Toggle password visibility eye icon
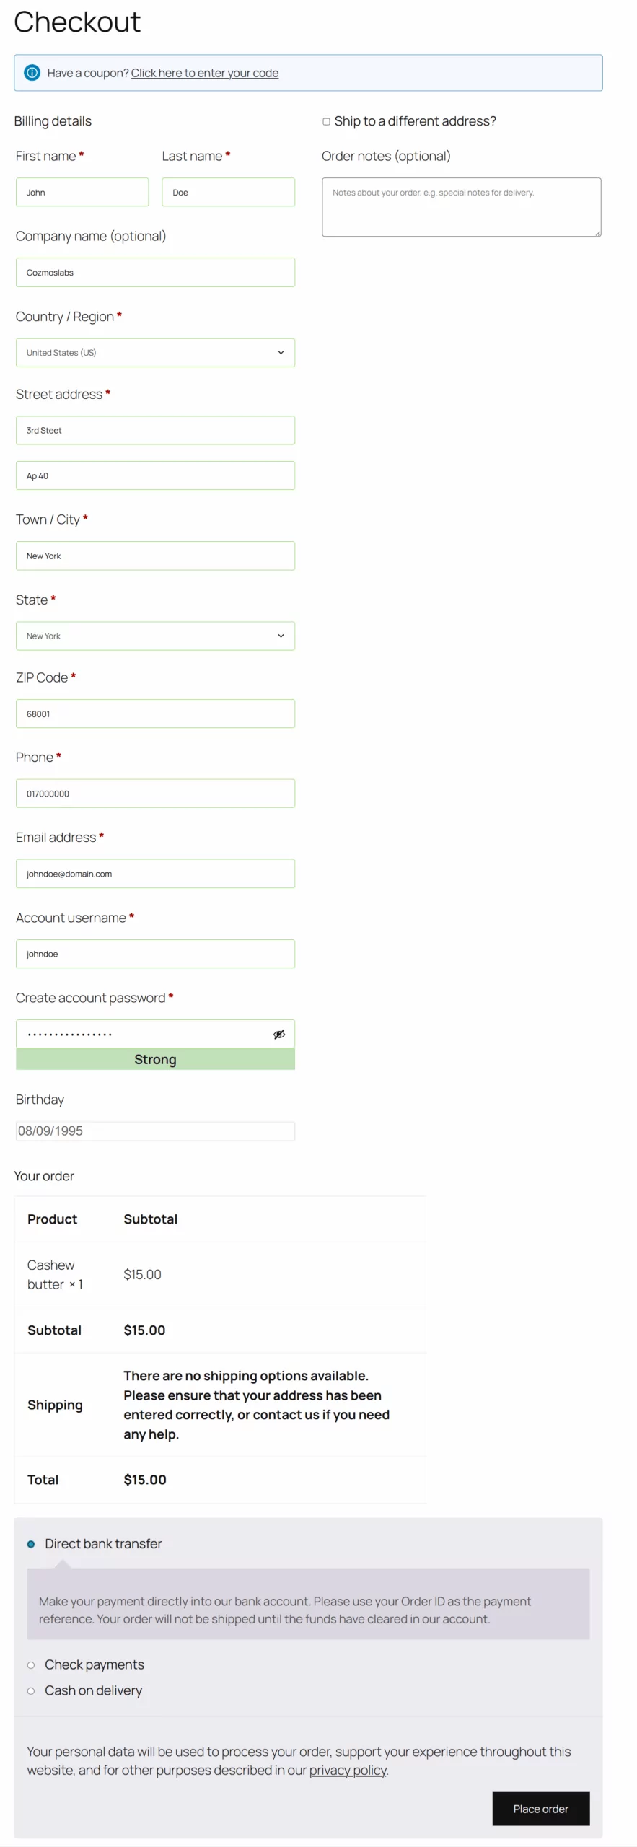This screenshot has height=1847, width=637. (x=278, y=1034)
